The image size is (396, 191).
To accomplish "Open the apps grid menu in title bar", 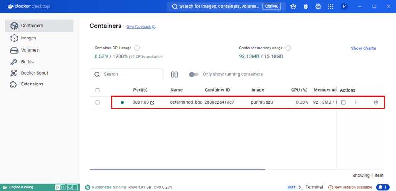I will [x=331, y=7].
